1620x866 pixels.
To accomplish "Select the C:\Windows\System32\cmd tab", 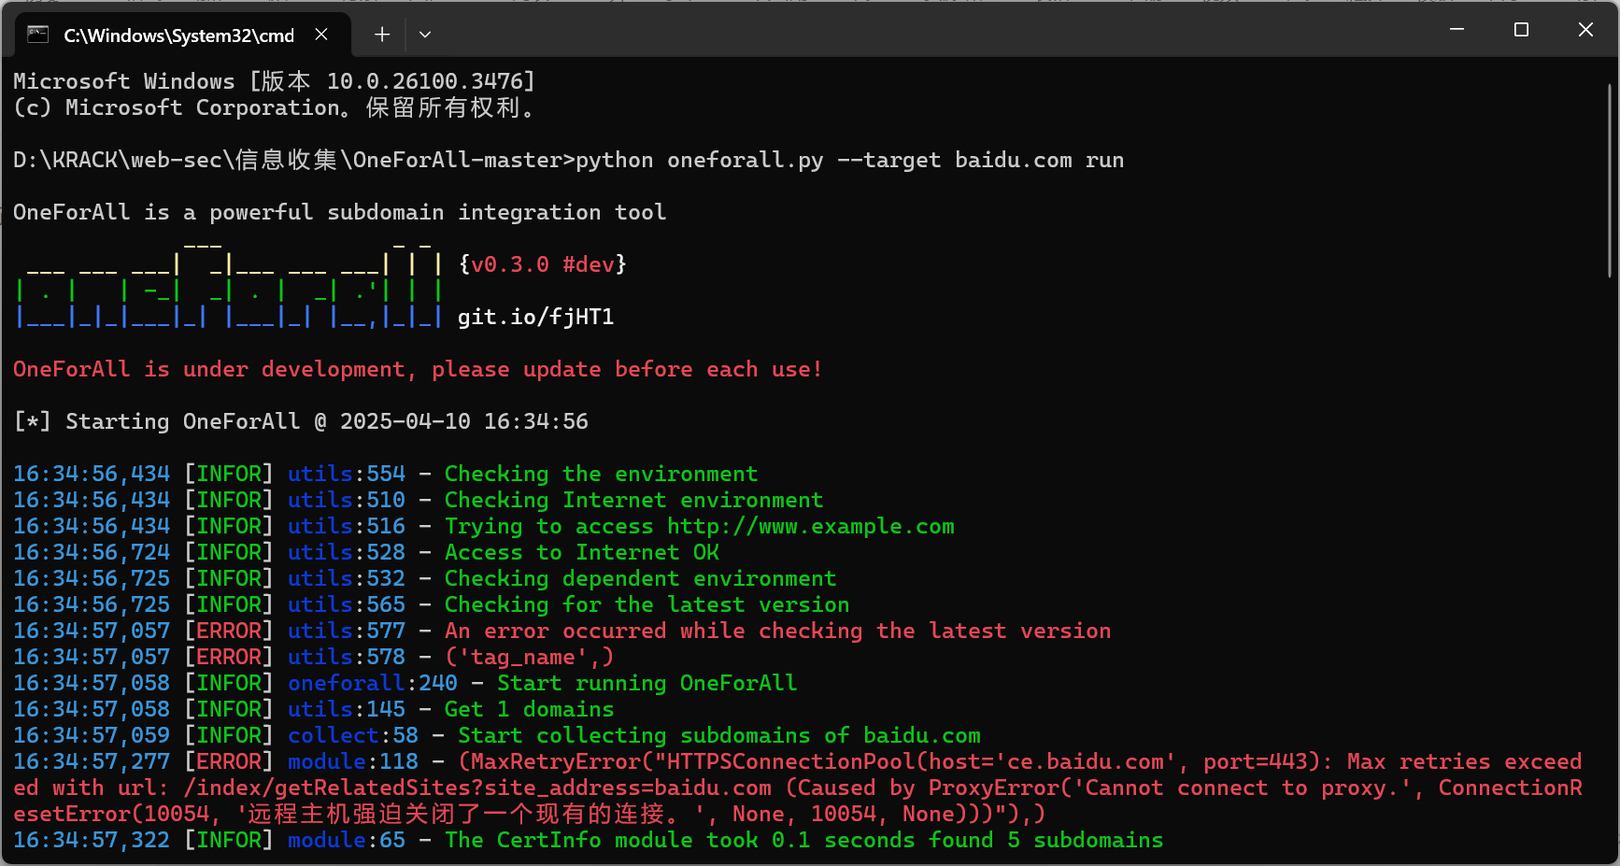I will tap(183, 35).
